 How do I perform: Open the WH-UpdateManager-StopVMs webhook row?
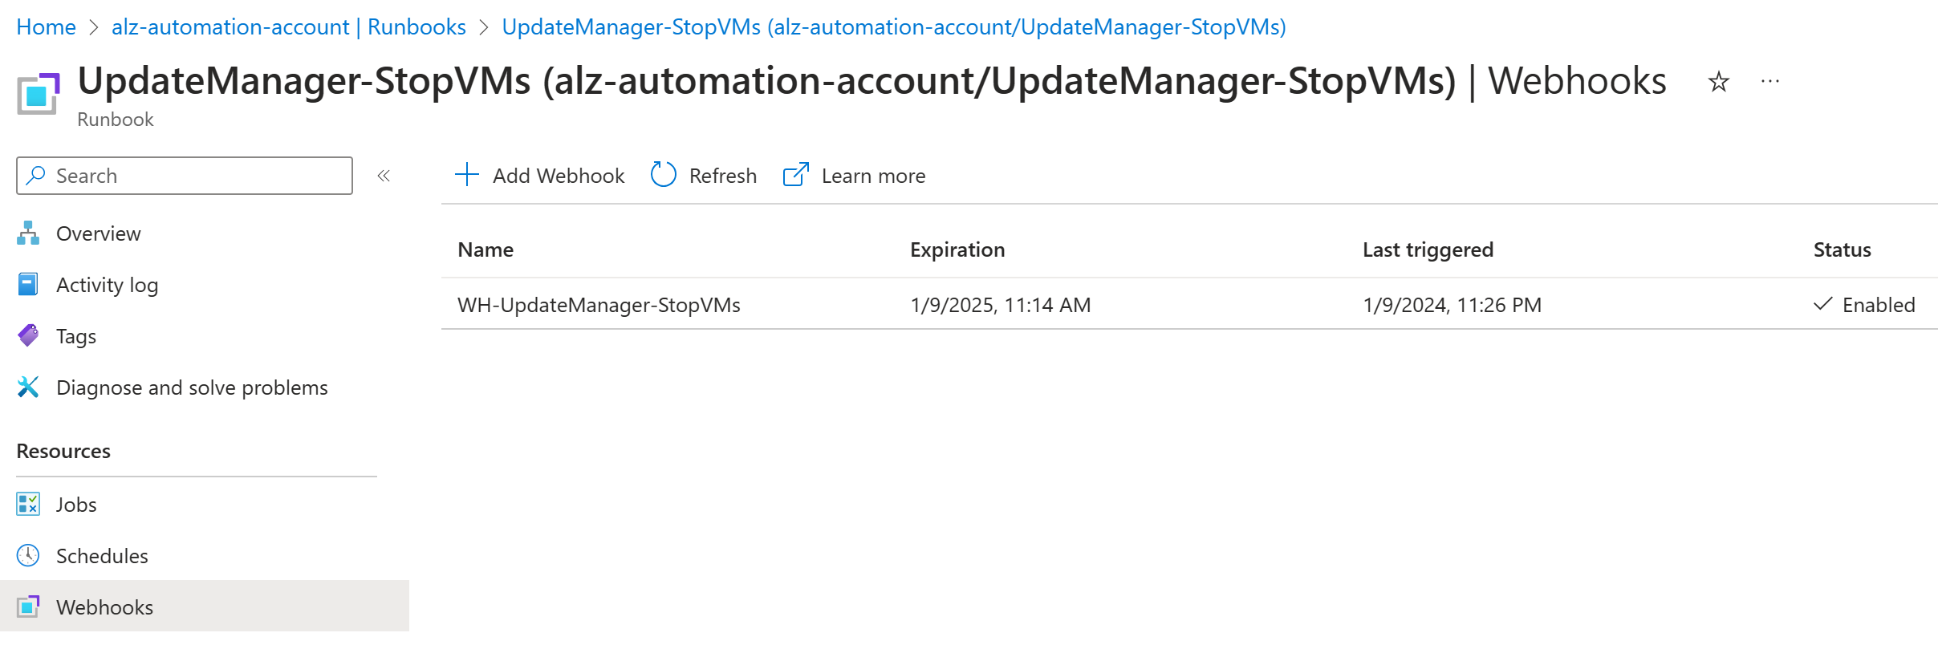(1189, 304)
